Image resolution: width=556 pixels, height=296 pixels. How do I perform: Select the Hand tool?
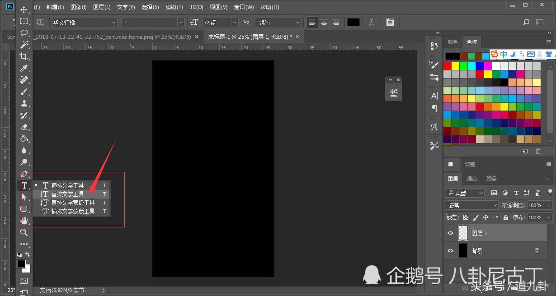(x=24, y=221)
